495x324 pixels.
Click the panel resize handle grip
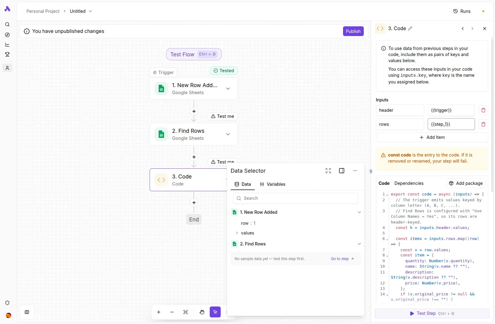click(371, 171)
